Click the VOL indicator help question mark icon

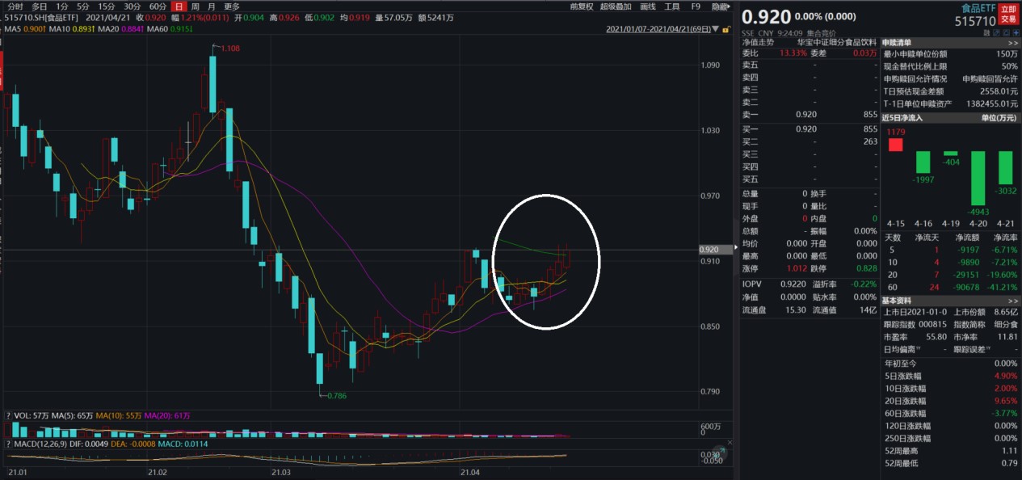coord(9,415)
